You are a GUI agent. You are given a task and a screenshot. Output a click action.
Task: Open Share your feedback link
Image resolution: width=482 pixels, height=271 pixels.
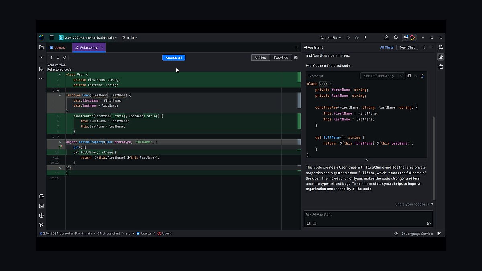click(414, 204)
